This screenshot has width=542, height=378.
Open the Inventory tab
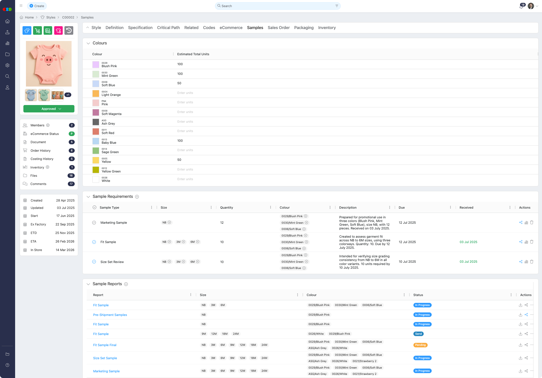coord(327,28)
